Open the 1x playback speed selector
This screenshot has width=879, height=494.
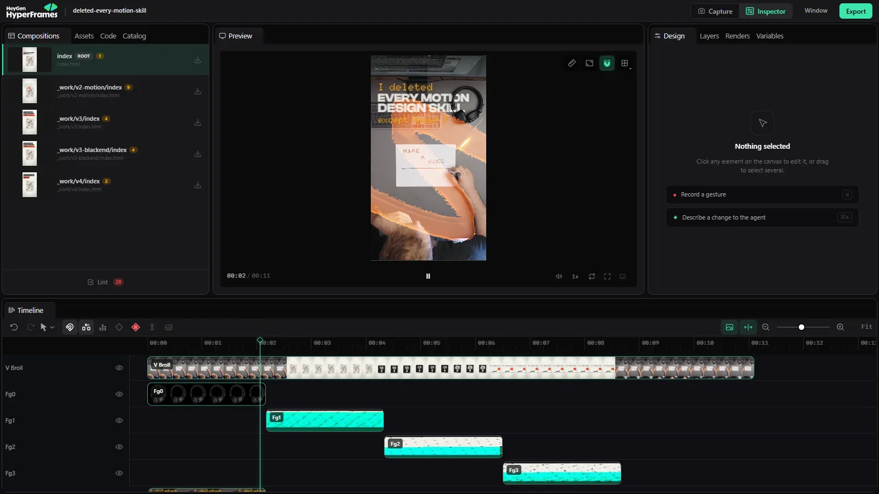575,277
